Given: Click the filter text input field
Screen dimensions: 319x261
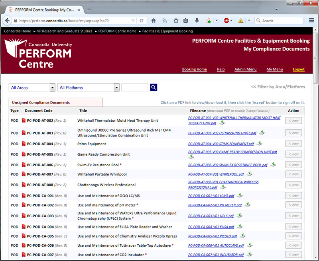Looking at the screenshot, I should click(134, 88).
